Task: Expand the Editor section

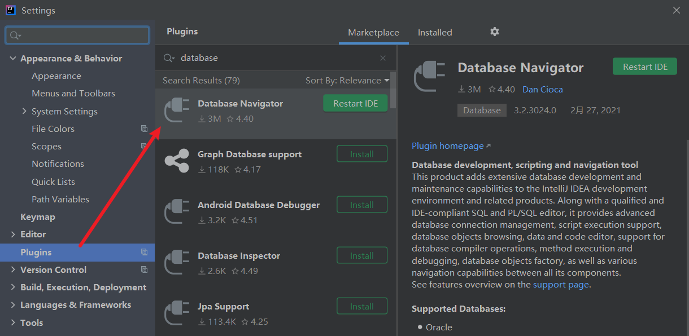Action: pyautogui.click(x=13, y=234)
